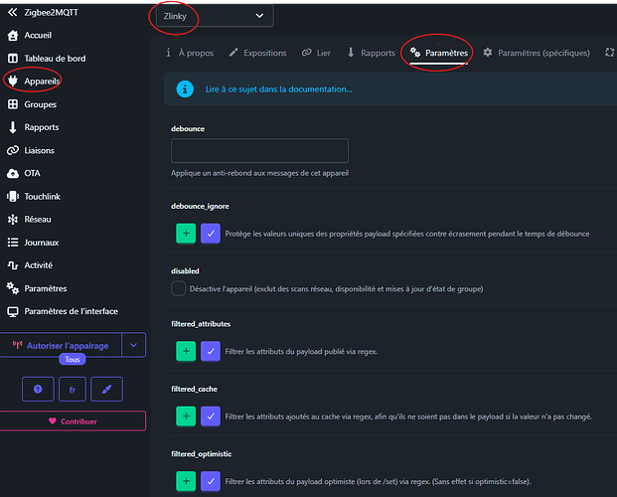Screen dimensions: 617x497
Task: Switch to the Paramètres (spécifiques) tab
Action: coord(536,53)
